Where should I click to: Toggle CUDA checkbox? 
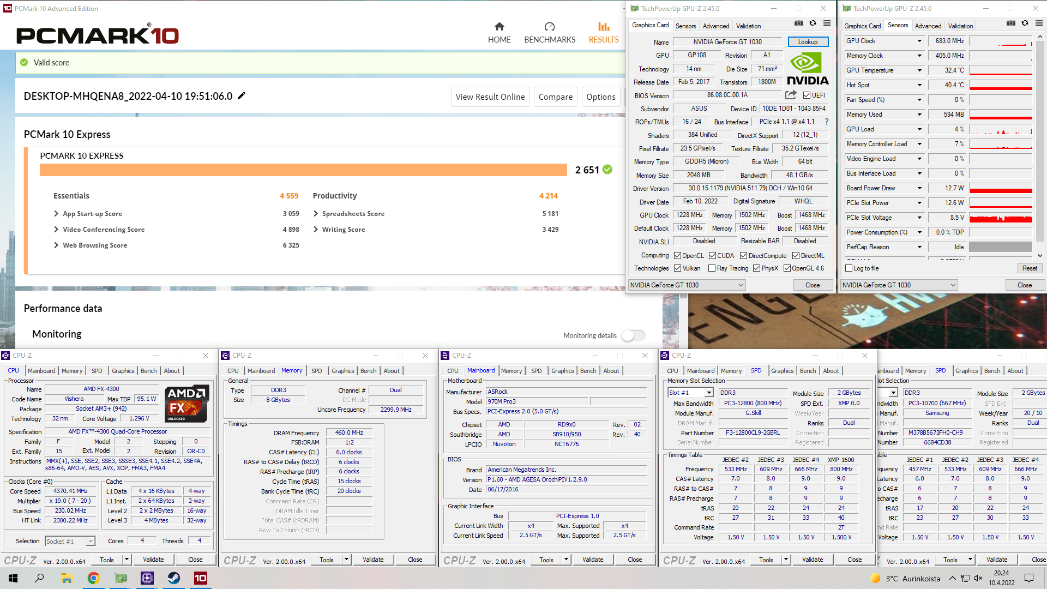[x=712, y=256]
